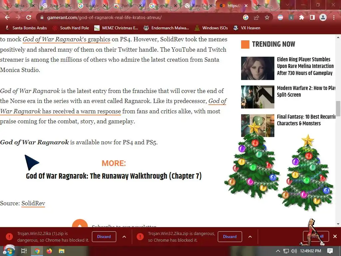Click the page vertical scrollbar thumb
Screen dimensions: 341x256
338,108
